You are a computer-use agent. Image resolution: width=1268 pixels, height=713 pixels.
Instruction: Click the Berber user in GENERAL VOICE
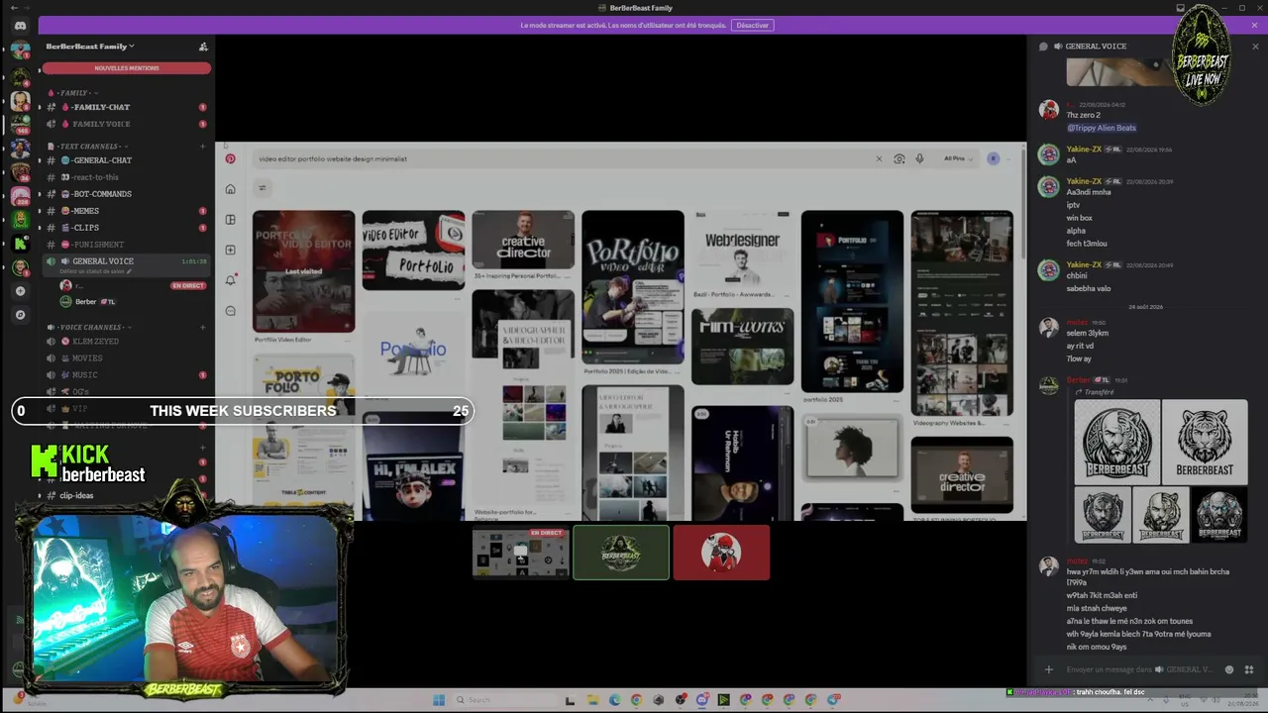point(86,302)
